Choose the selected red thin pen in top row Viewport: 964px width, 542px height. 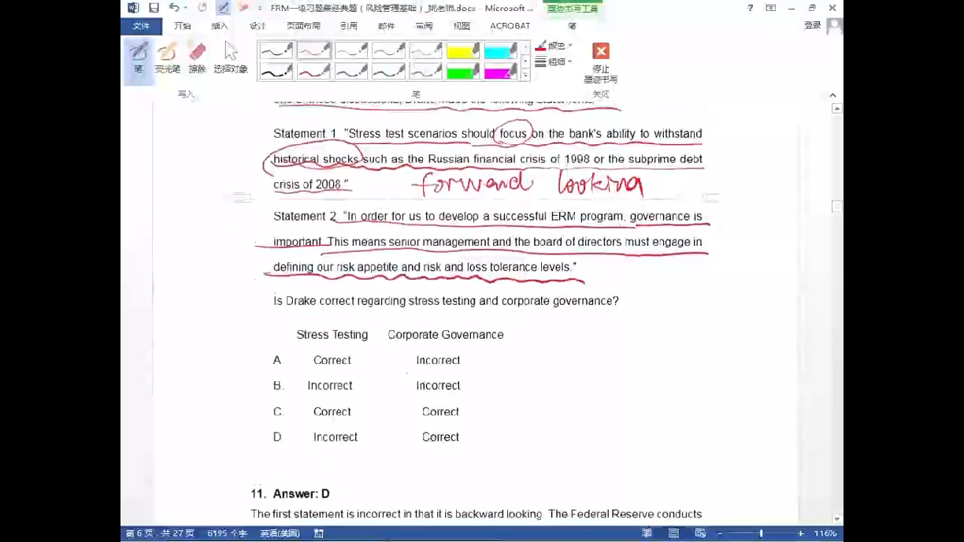click(x=313, y=51)
